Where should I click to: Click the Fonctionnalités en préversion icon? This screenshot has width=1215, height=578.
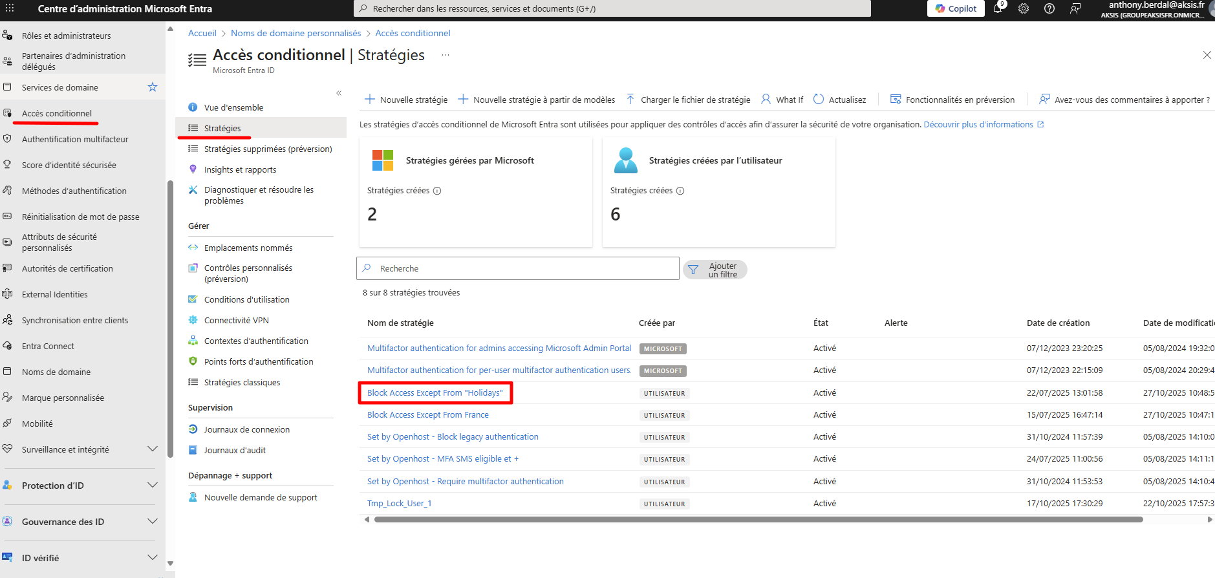click(x=896, y=100)
